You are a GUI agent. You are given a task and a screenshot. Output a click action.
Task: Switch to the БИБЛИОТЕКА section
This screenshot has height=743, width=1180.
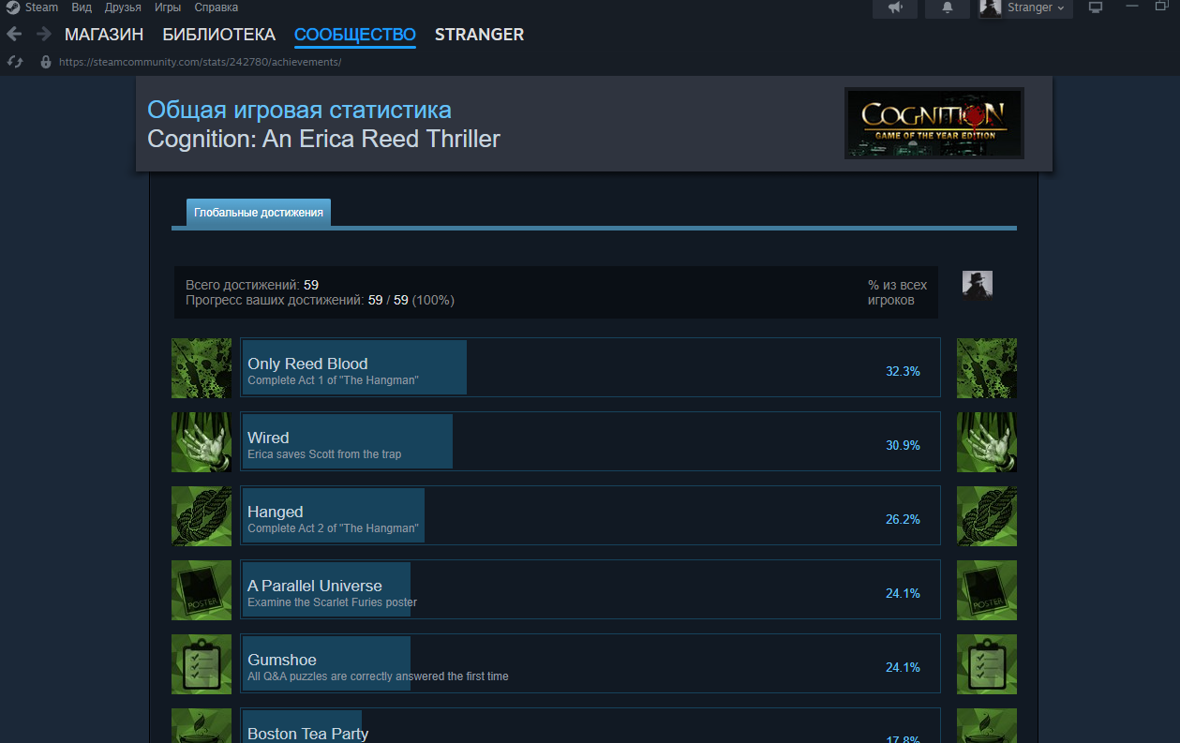pyautogui.click(x=218, y=35)
